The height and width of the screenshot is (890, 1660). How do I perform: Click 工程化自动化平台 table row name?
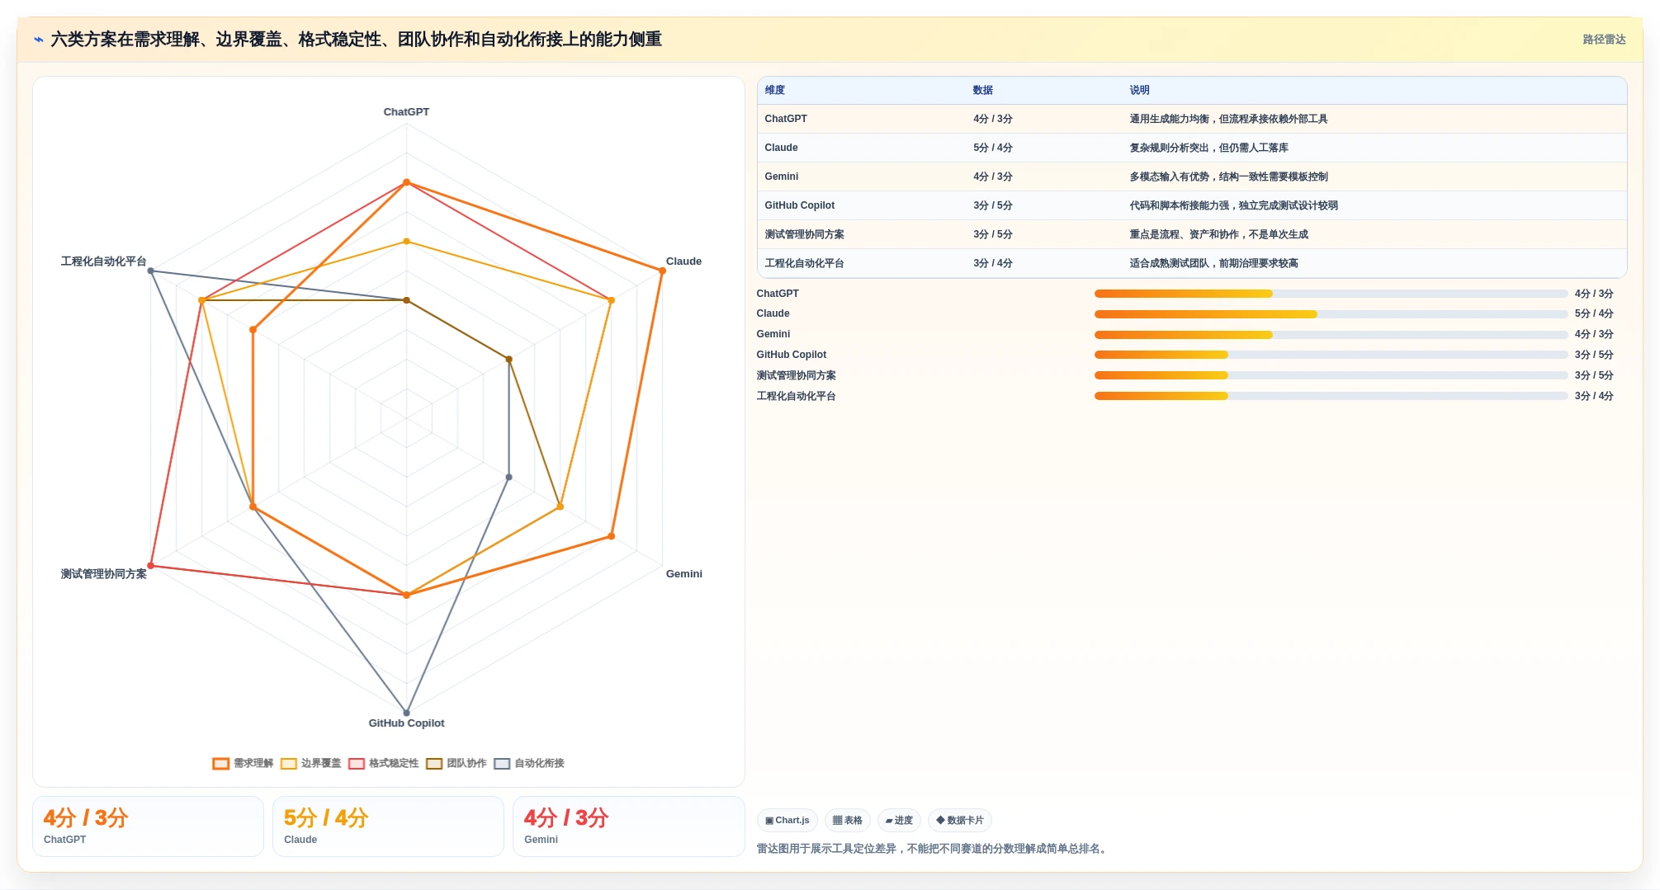tap(805, 263)
